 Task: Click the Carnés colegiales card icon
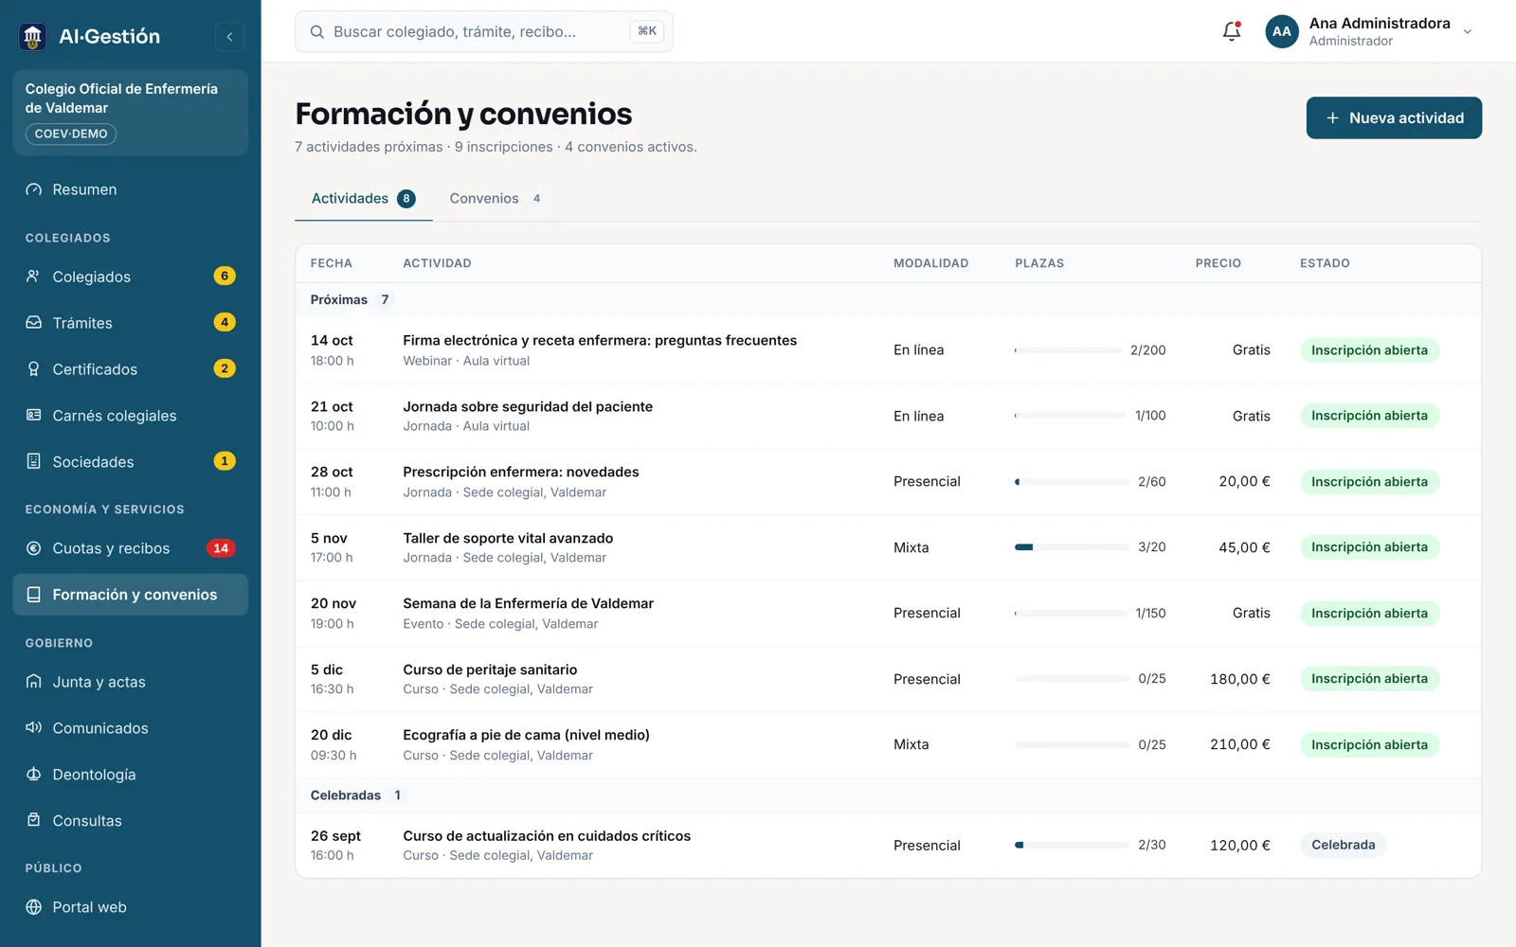33,416
